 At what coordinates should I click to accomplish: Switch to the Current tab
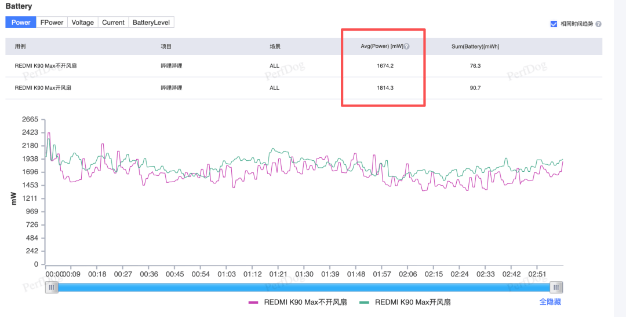(x=113, y=23)
